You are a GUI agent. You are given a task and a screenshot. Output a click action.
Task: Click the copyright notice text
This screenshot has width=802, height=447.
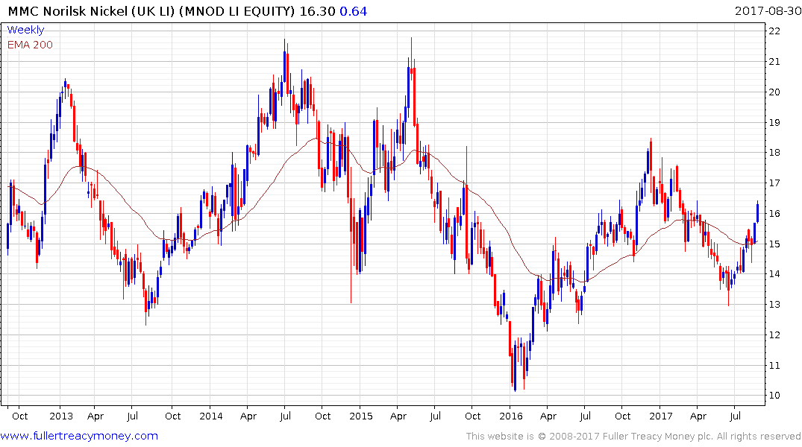click(x=633, y=437)
